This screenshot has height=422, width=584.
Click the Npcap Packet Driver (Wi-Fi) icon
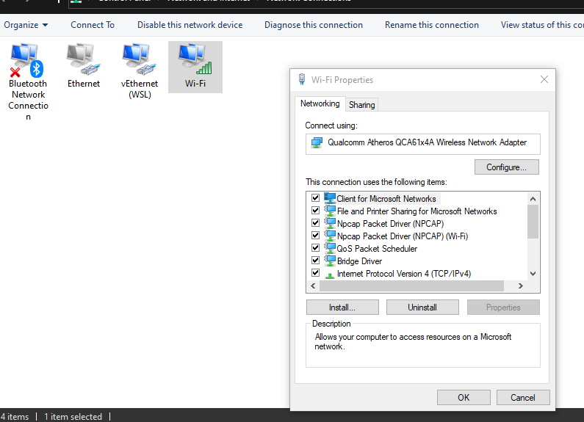tap(330, 236)
